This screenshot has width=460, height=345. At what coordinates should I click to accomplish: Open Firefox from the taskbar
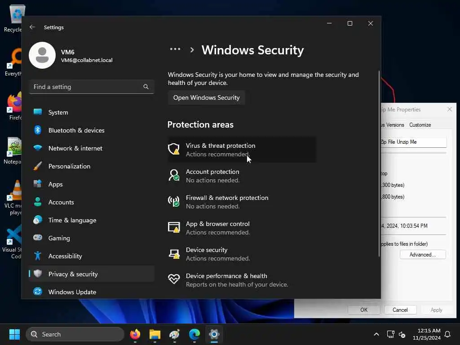click(135, 334)
